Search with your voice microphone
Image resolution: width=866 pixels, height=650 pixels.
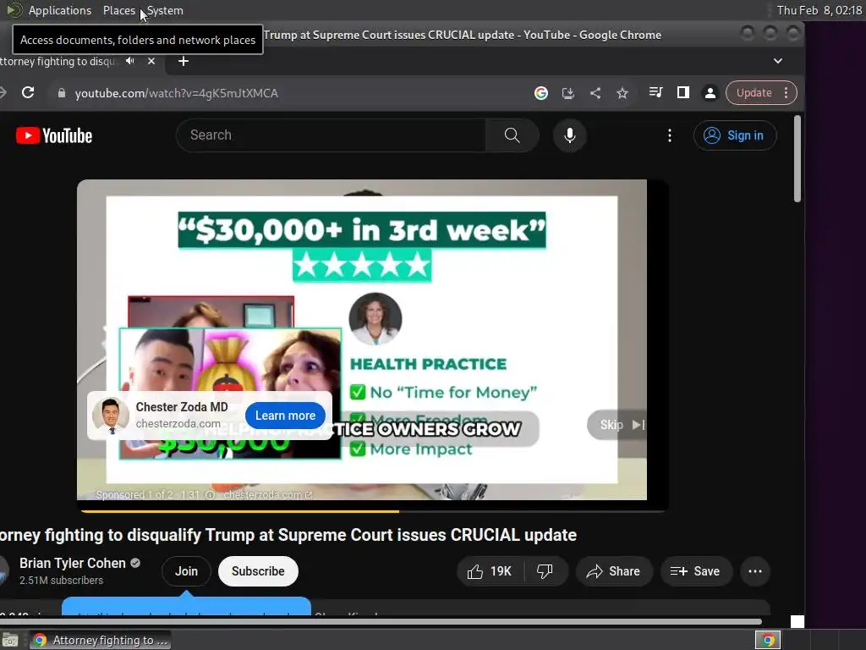[x=569, y=135]
